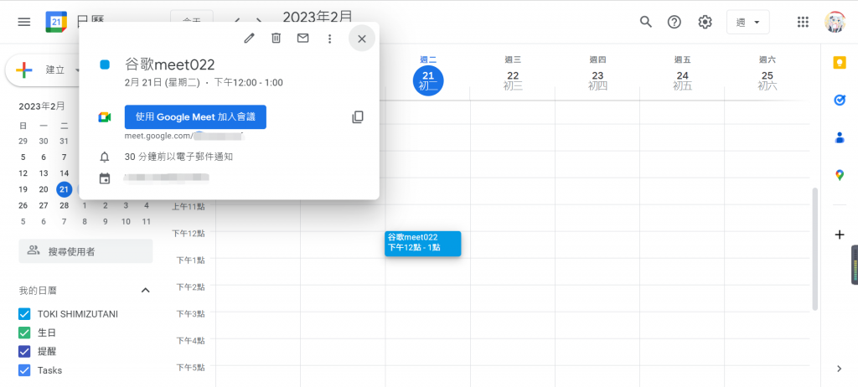Select day 14 in mini calendar
The width and height of the screenshot is (858, 387).
64,173
